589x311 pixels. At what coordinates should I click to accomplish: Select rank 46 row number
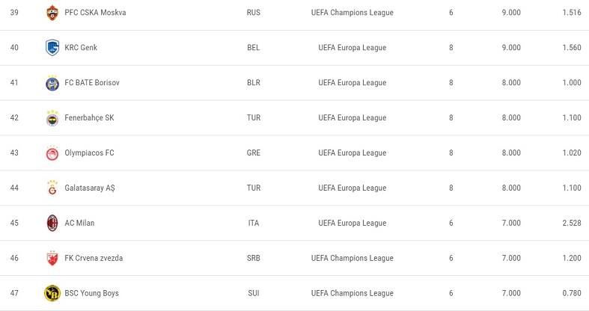14,258
